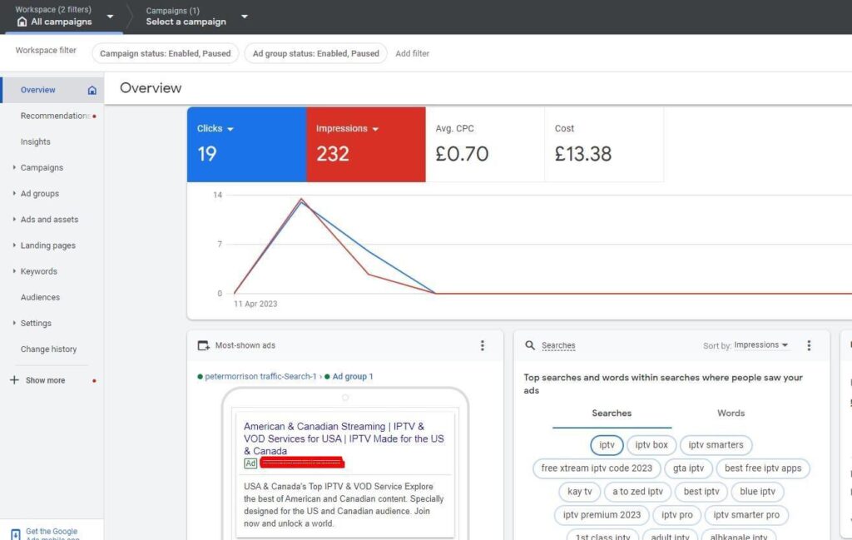Image resolution: width=852 pixels, height=540 pixels.
Task: Select the 'blue iptv' search chip
Action: [757, 492]
